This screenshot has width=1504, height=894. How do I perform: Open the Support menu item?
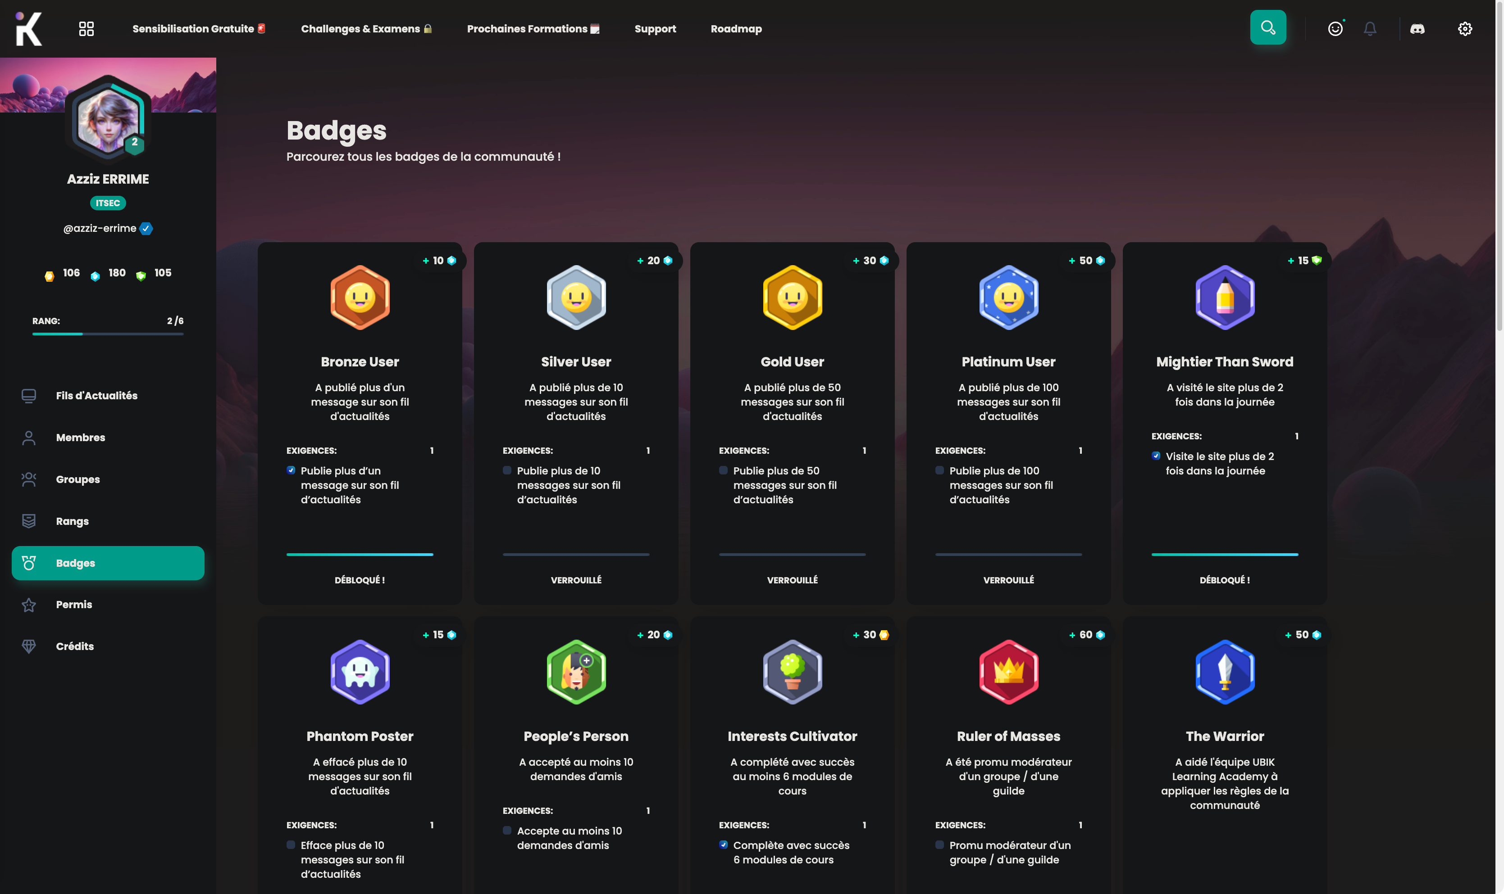coord(655,29)
